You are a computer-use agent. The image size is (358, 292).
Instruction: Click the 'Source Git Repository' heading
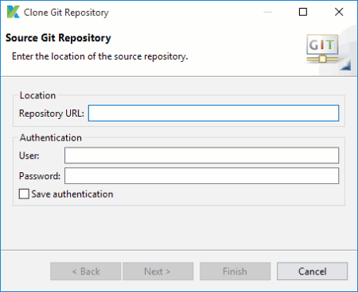coord(58,38)
